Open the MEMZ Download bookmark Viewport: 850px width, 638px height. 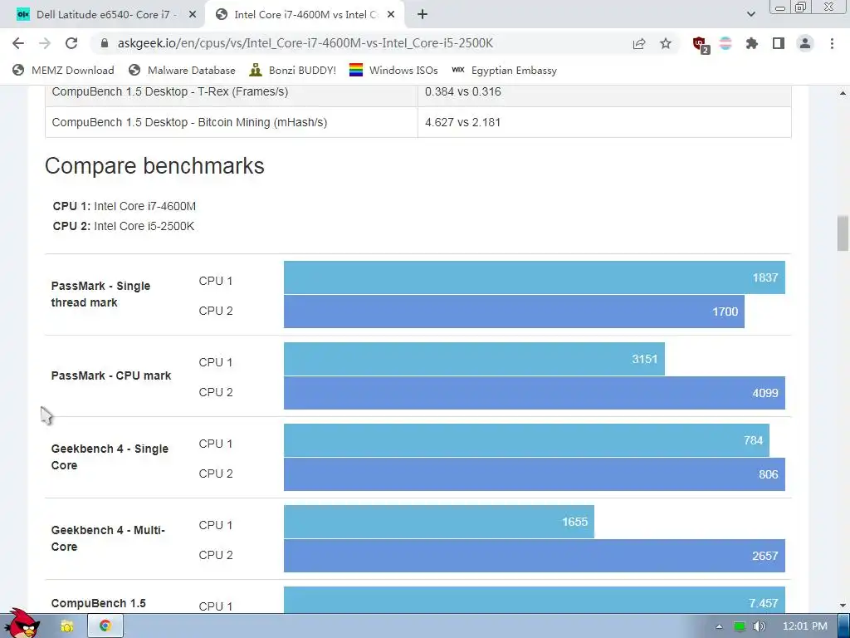tap(63, 70)
